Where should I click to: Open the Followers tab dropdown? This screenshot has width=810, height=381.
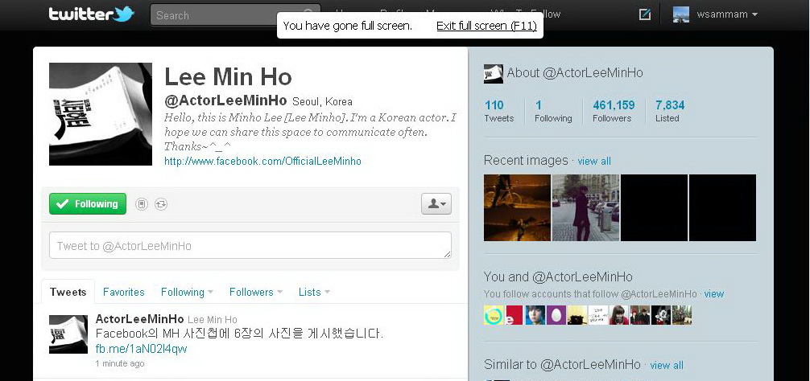coord(256,293)
